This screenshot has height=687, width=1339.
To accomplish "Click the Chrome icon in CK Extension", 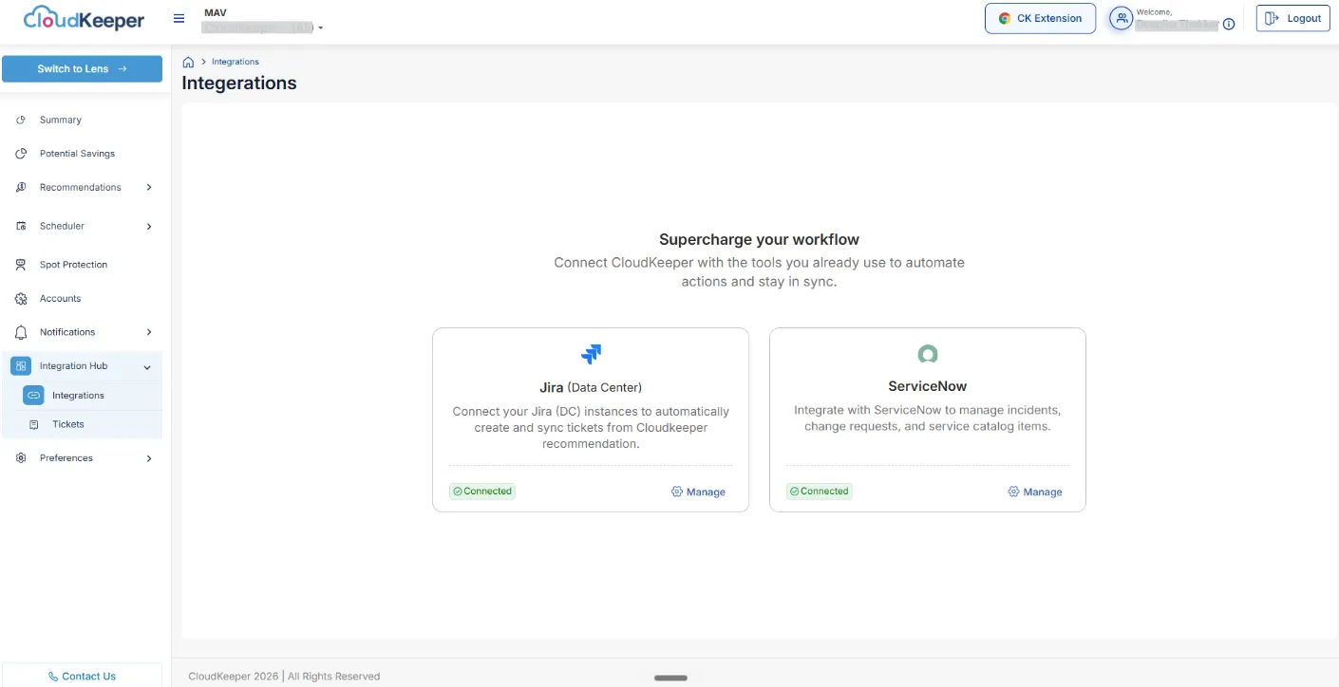I will pos(1005,18).
